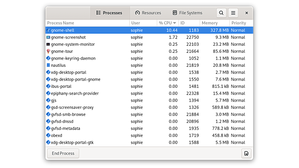
Task: Sort by Process Name column header
Action: pyautogui.click(x=87, y=23)
